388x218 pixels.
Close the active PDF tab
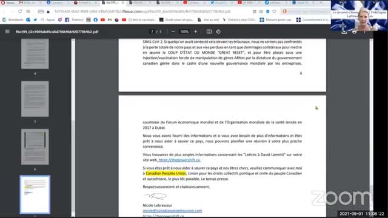[123, 2]
